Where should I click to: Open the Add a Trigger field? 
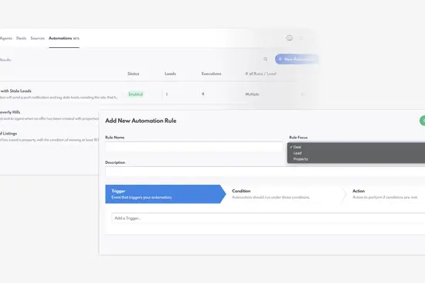click(x=268, y=218)
